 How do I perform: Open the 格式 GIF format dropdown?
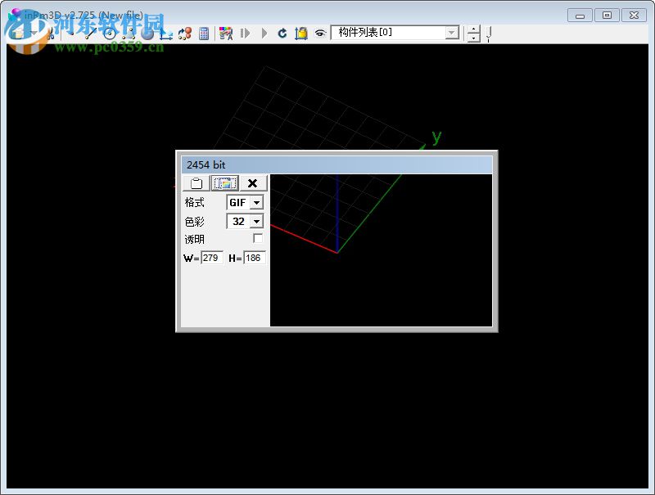pos(256,202)
